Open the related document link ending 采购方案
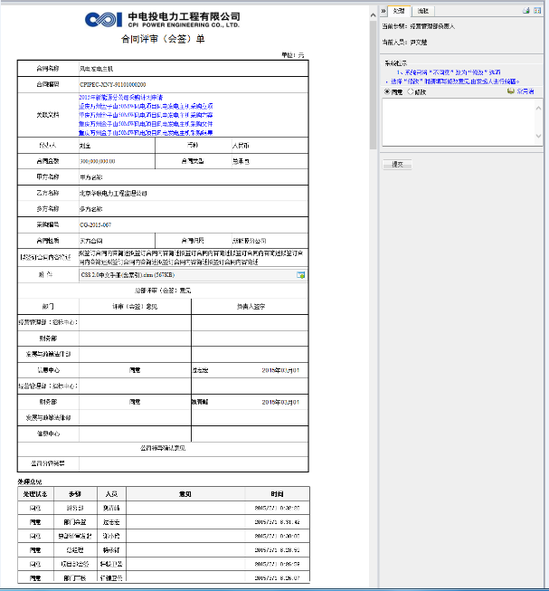Image resolution: width=549 pixels, height=591 pixels. click(146, 115)
